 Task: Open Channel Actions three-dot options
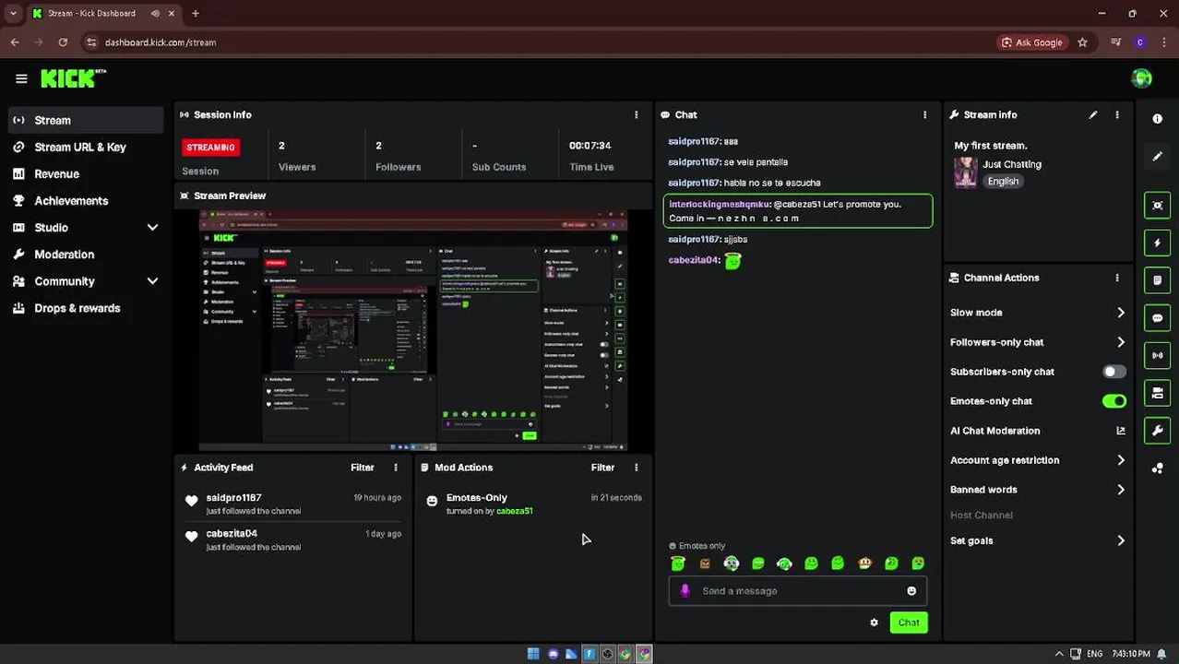pyautogui.click(x=1117, y=278)
